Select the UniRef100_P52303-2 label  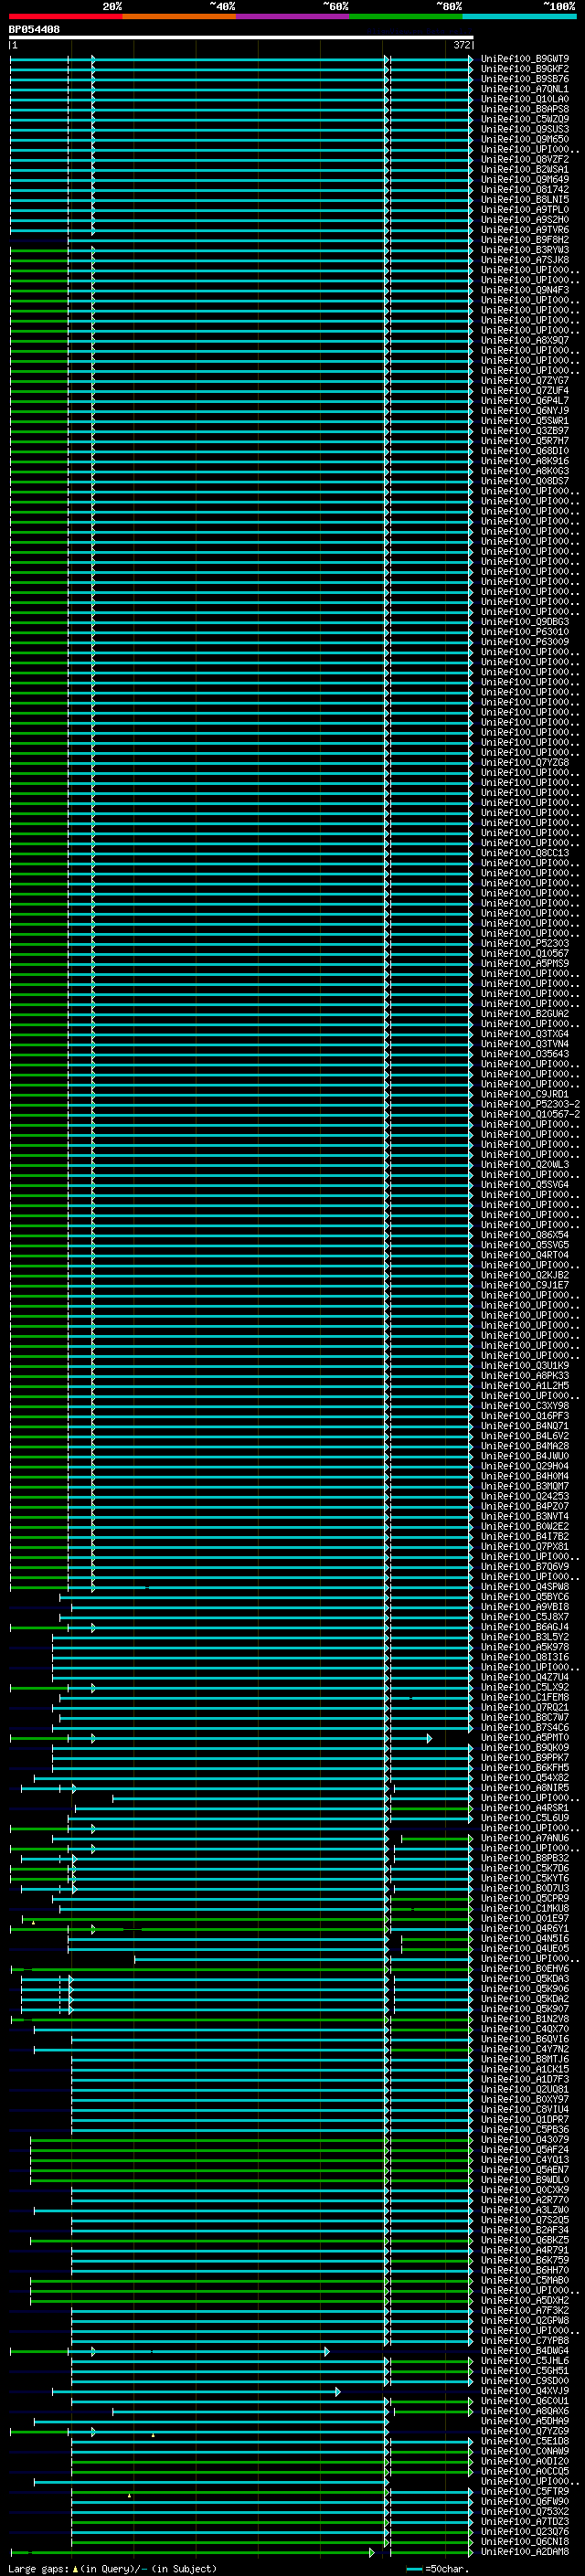point(530,1104)
